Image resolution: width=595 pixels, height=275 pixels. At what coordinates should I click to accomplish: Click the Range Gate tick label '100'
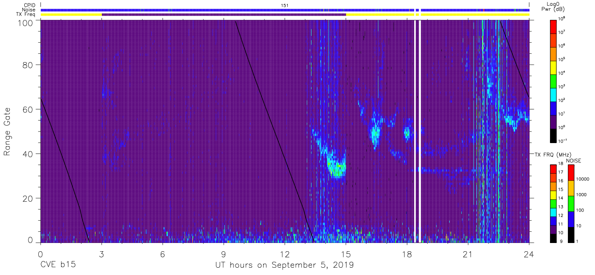[x=26, y=23]
